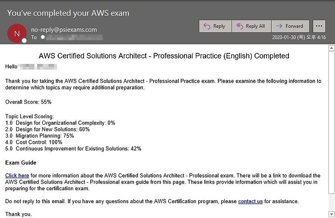Click the scrollbar down arrow
335x218 pixels.
click(x=331, y=214)
